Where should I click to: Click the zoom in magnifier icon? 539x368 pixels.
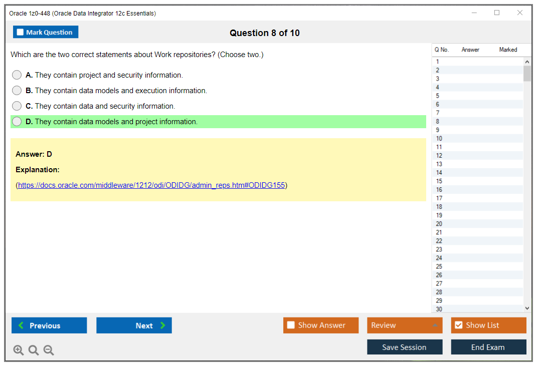tap(19, 350)
